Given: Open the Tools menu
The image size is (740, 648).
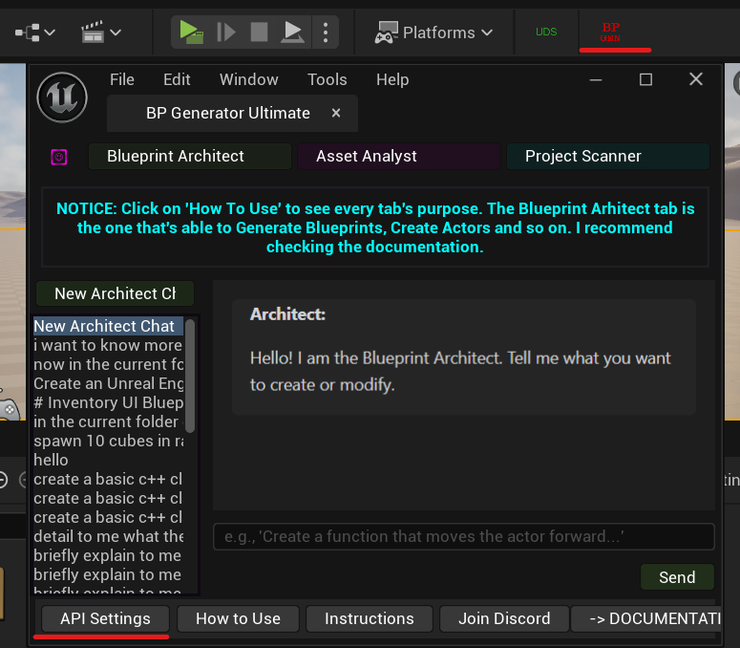Looking at the screenshot, I should click(327, 79).
